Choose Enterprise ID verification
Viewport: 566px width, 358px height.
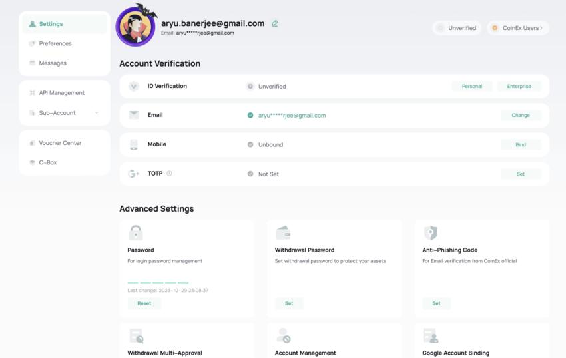tap(519, 87)
